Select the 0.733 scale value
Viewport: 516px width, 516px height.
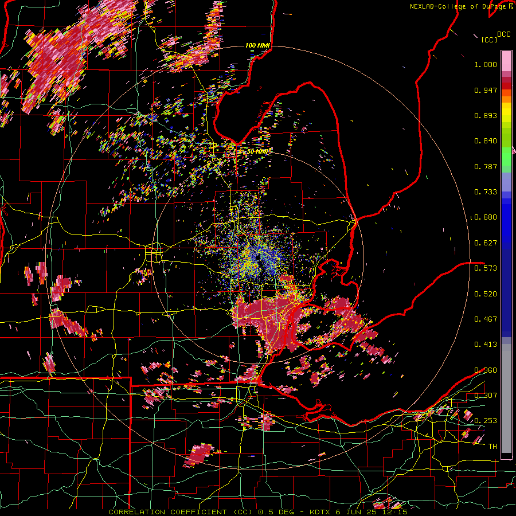pyautogui.click(x=486, y=192)
